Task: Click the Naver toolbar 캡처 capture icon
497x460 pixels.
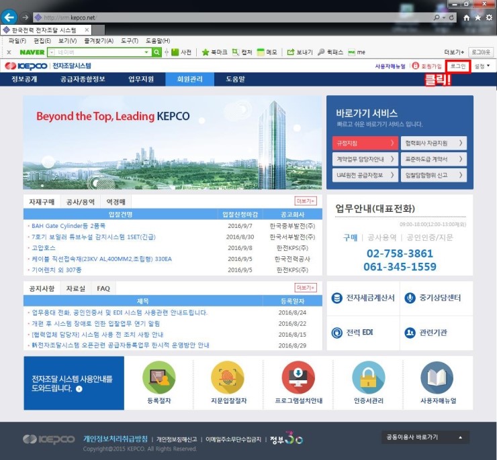Action: click(x=236, y=52)
